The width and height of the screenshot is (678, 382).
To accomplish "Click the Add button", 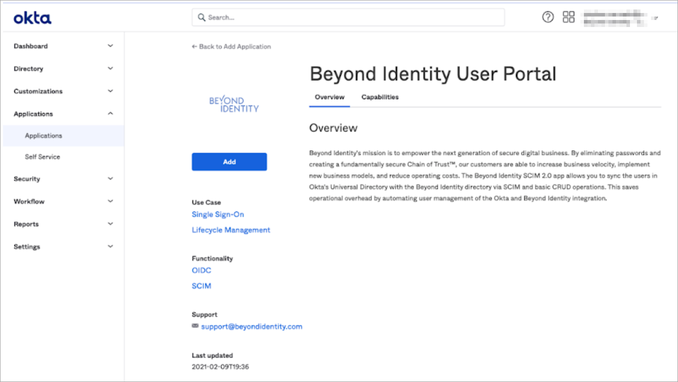I will click(x=229, y=161).
